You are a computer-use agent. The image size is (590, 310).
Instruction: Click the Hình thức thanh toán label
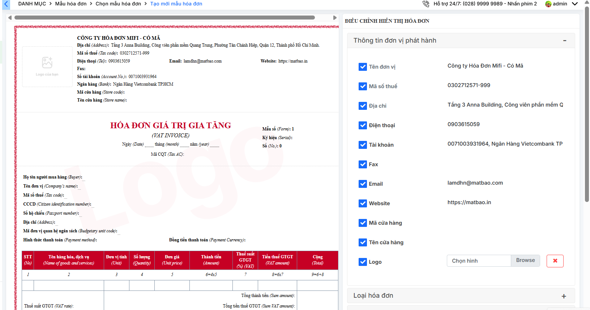click(60, 240)
